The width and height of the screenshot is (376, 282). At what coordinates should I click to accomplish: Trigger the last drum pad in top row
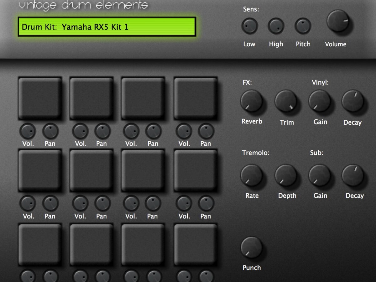(x=196, y=98)
